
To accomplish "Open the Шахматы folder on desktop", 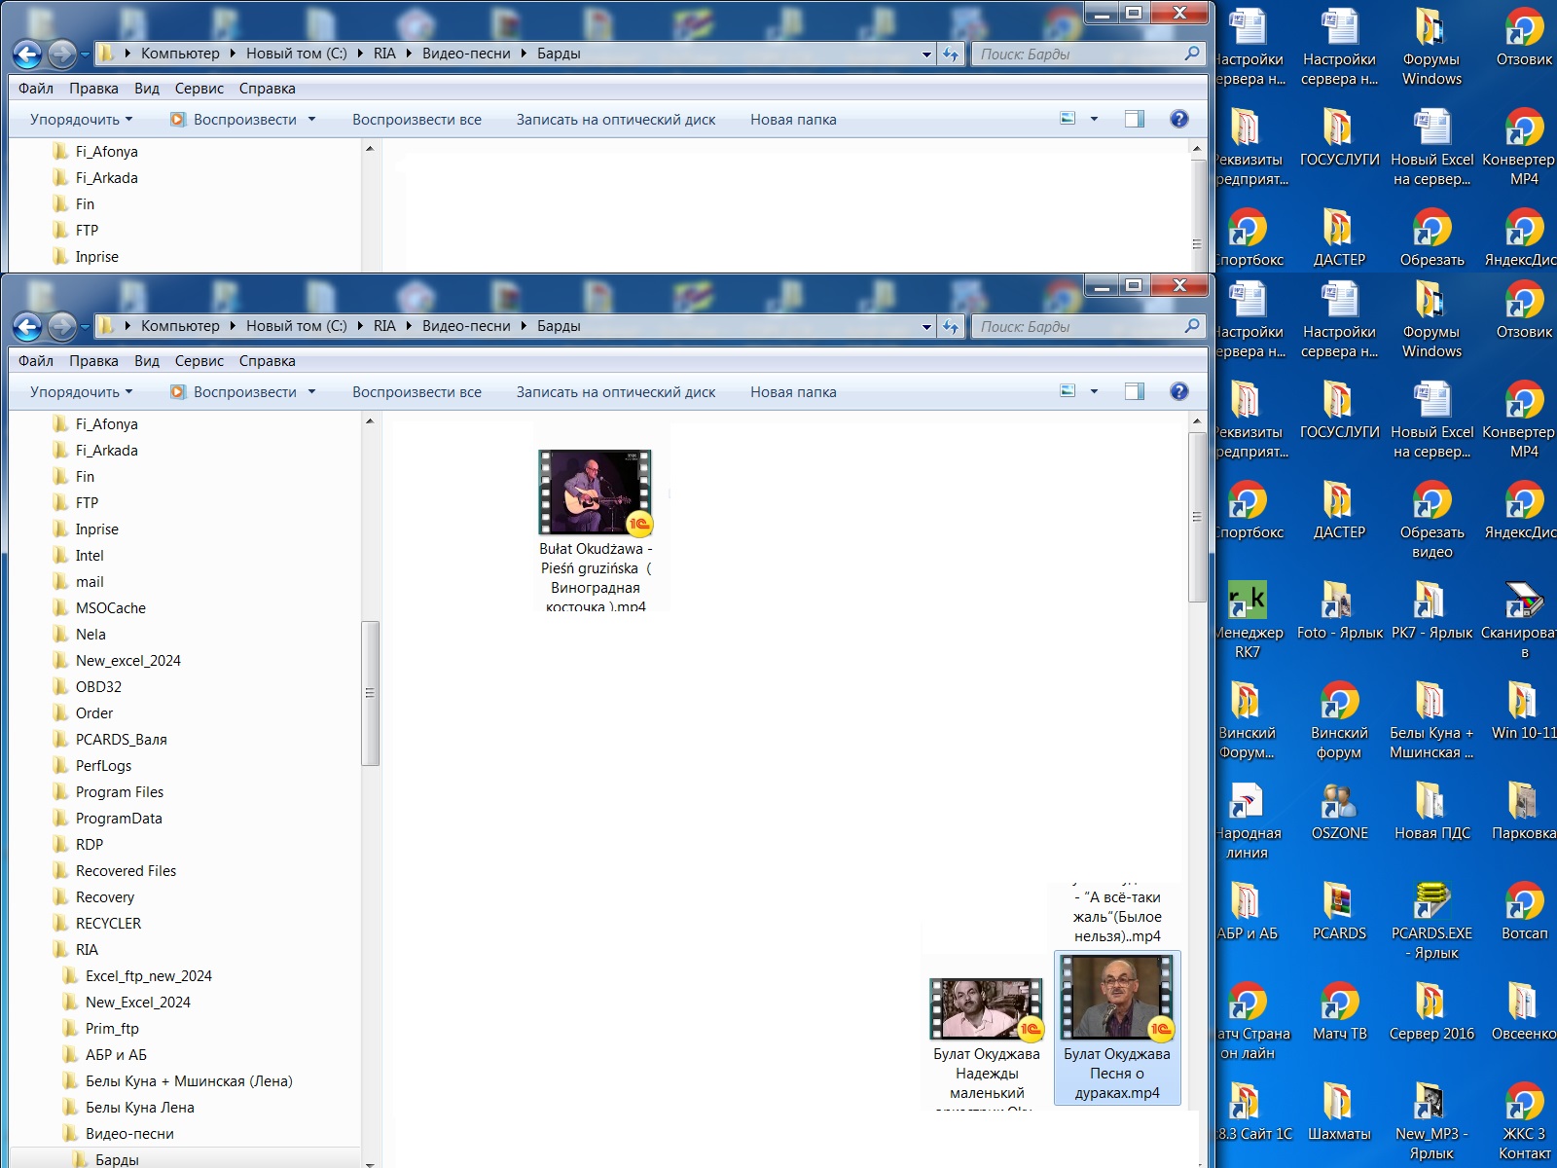I will point(1339,1103).
